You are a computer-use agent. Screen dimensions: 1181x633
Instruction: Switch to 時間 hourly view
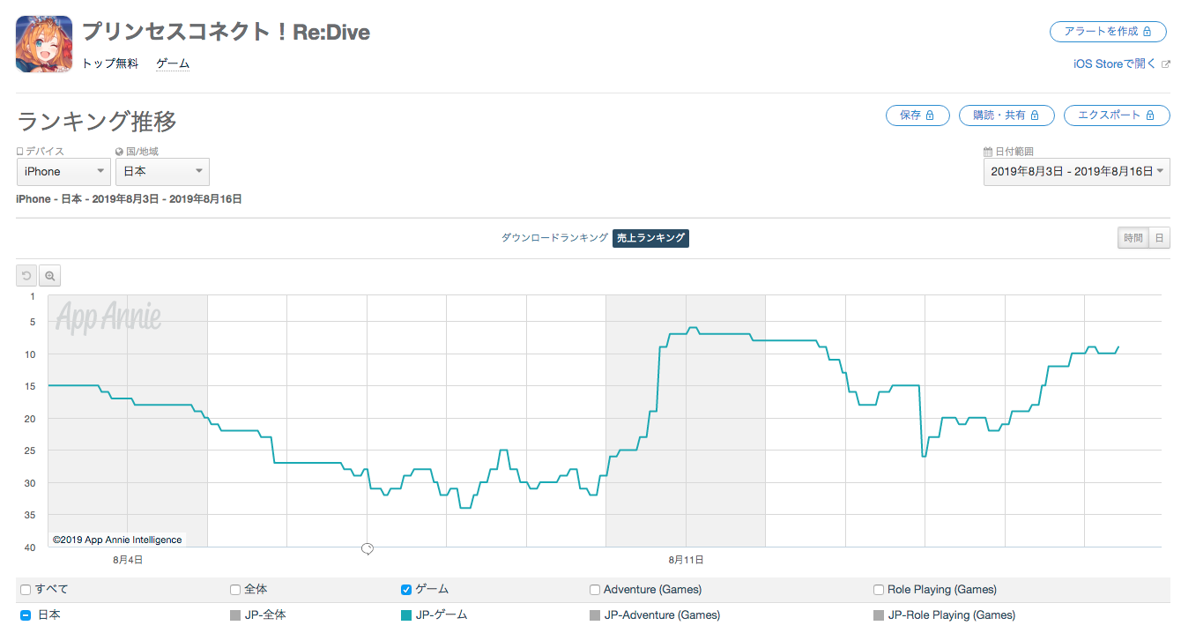tap(1133, 238)
